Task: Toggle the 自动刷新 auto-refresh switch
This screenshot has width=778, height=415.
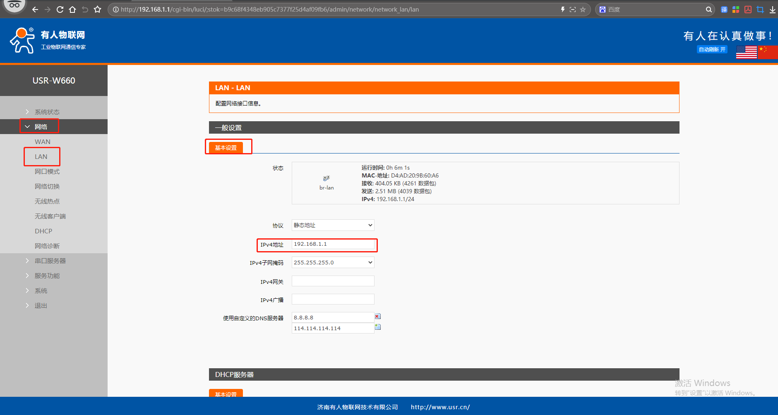Action: tap(712, 50)
